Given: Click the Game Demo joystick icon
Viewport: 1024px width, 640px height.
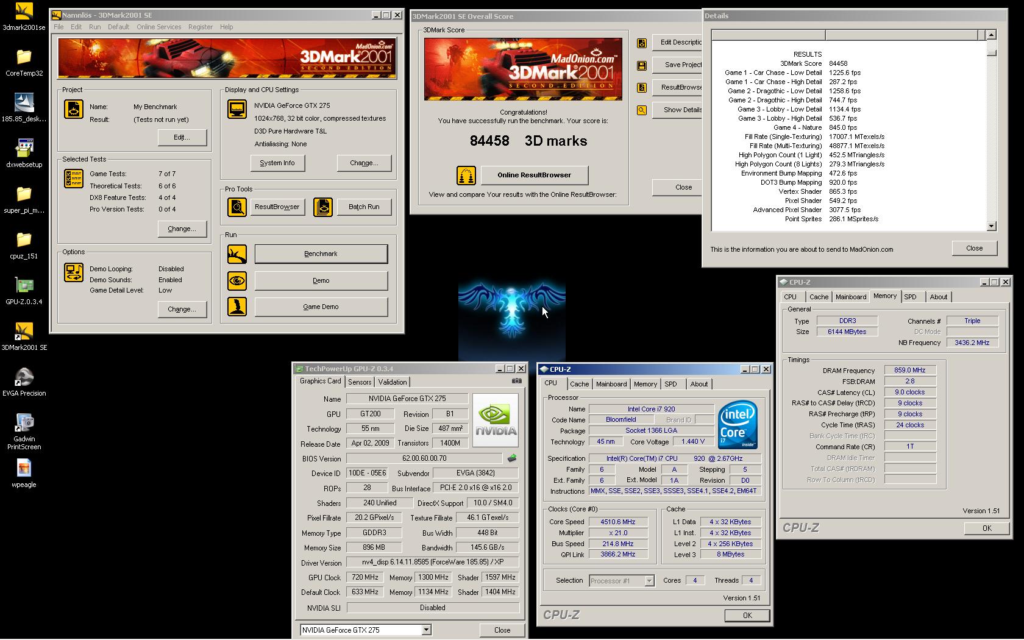Looking at the screenshot, I should 237,307.
